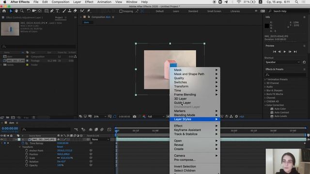Click the 0:00:00:00 timecode in timeline
The width and height of the screenshot is (310, 174).
coord(10,129)
